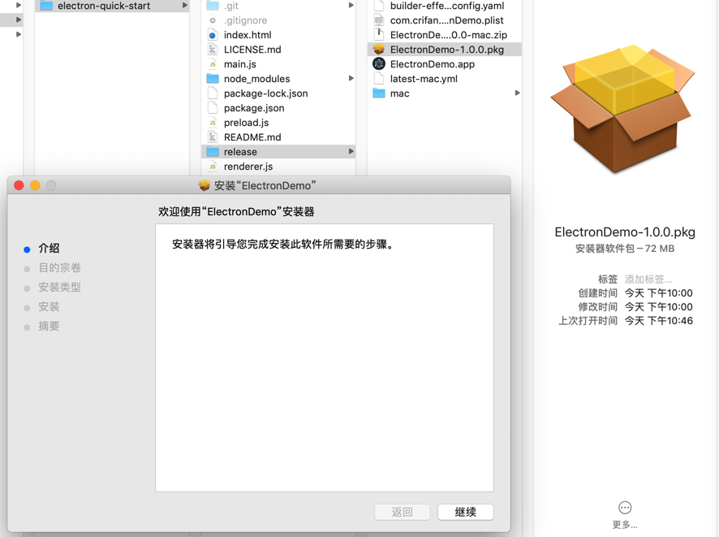Click the electron-quick-start folder icon
Image resolution: width=719 pixels, height=537 pixels.
pos(46,6)
